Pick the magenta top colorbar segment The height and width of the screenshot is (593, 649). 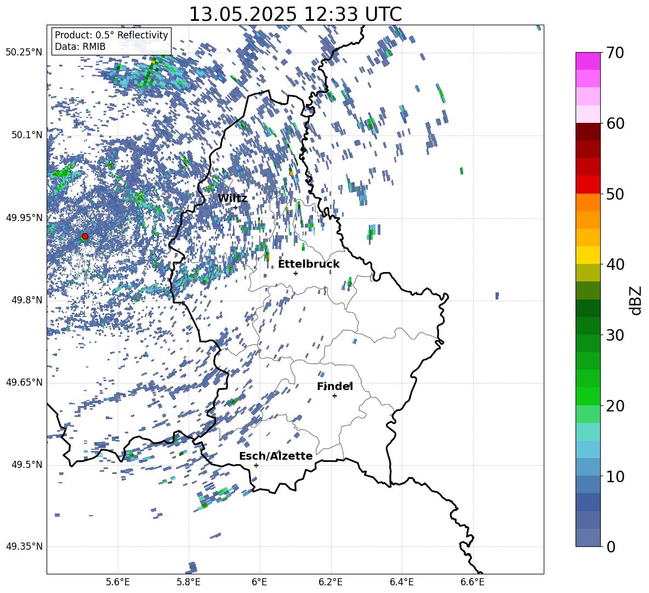[x=588, y=61]
